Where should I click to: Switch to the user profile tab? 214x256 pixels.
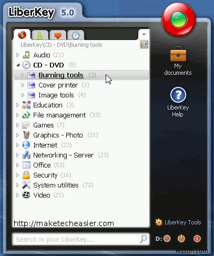[x=40, y=35]
